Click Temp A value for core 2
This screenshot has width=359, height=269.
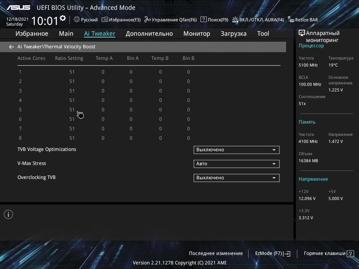tap(103, 81)
